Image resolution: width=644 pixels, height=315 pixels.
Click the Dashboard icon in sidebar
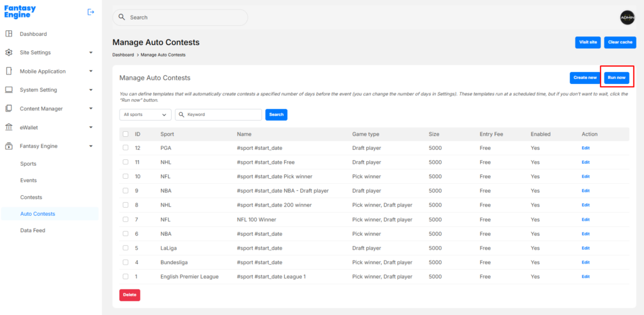coord(9,34)
